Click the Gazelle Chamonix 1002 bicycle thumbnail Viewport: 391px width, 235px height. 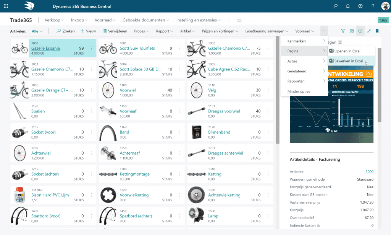point(196,48)
